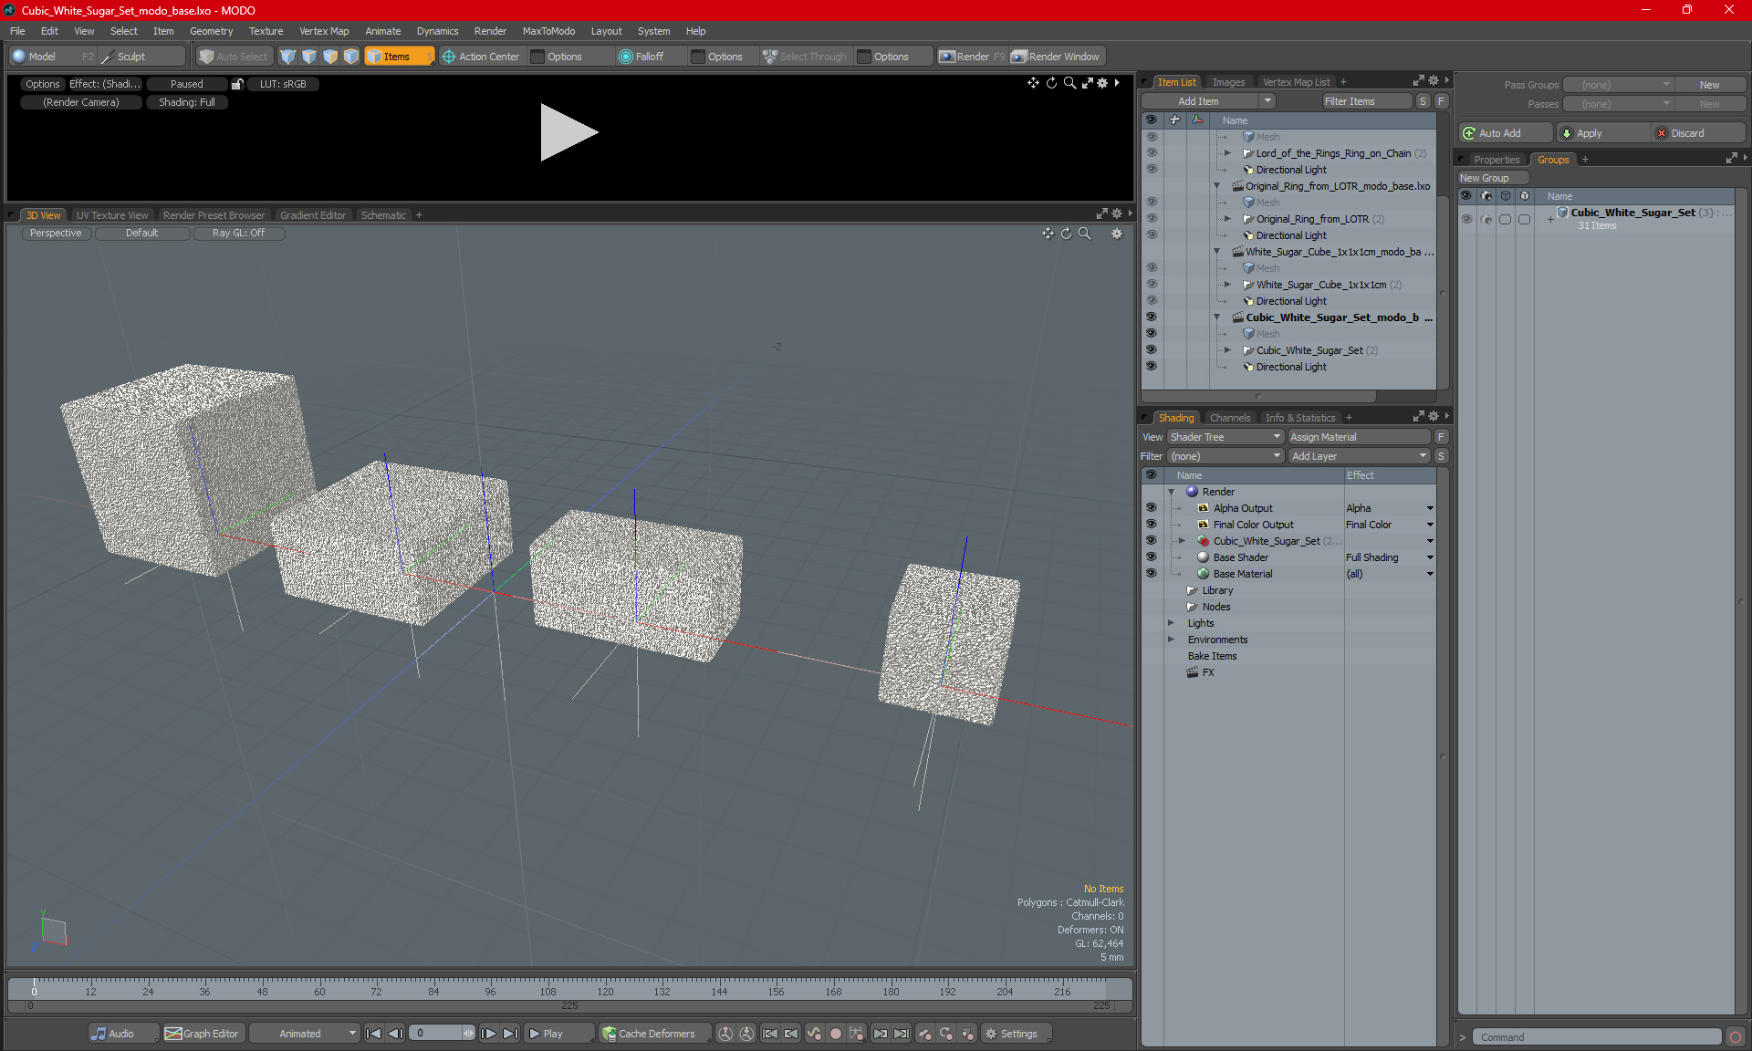Open the Texture menu
Screen dimensions: 1752x1051
266,31
